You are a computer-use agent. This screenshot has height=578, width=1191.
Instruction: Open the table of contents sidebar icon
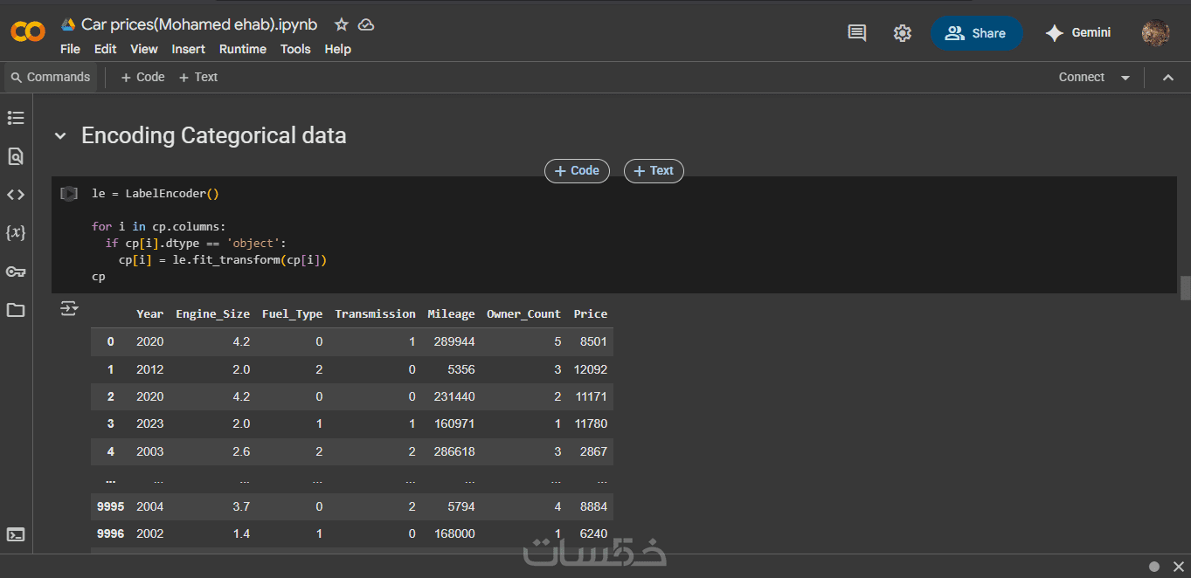pos(16,118)
